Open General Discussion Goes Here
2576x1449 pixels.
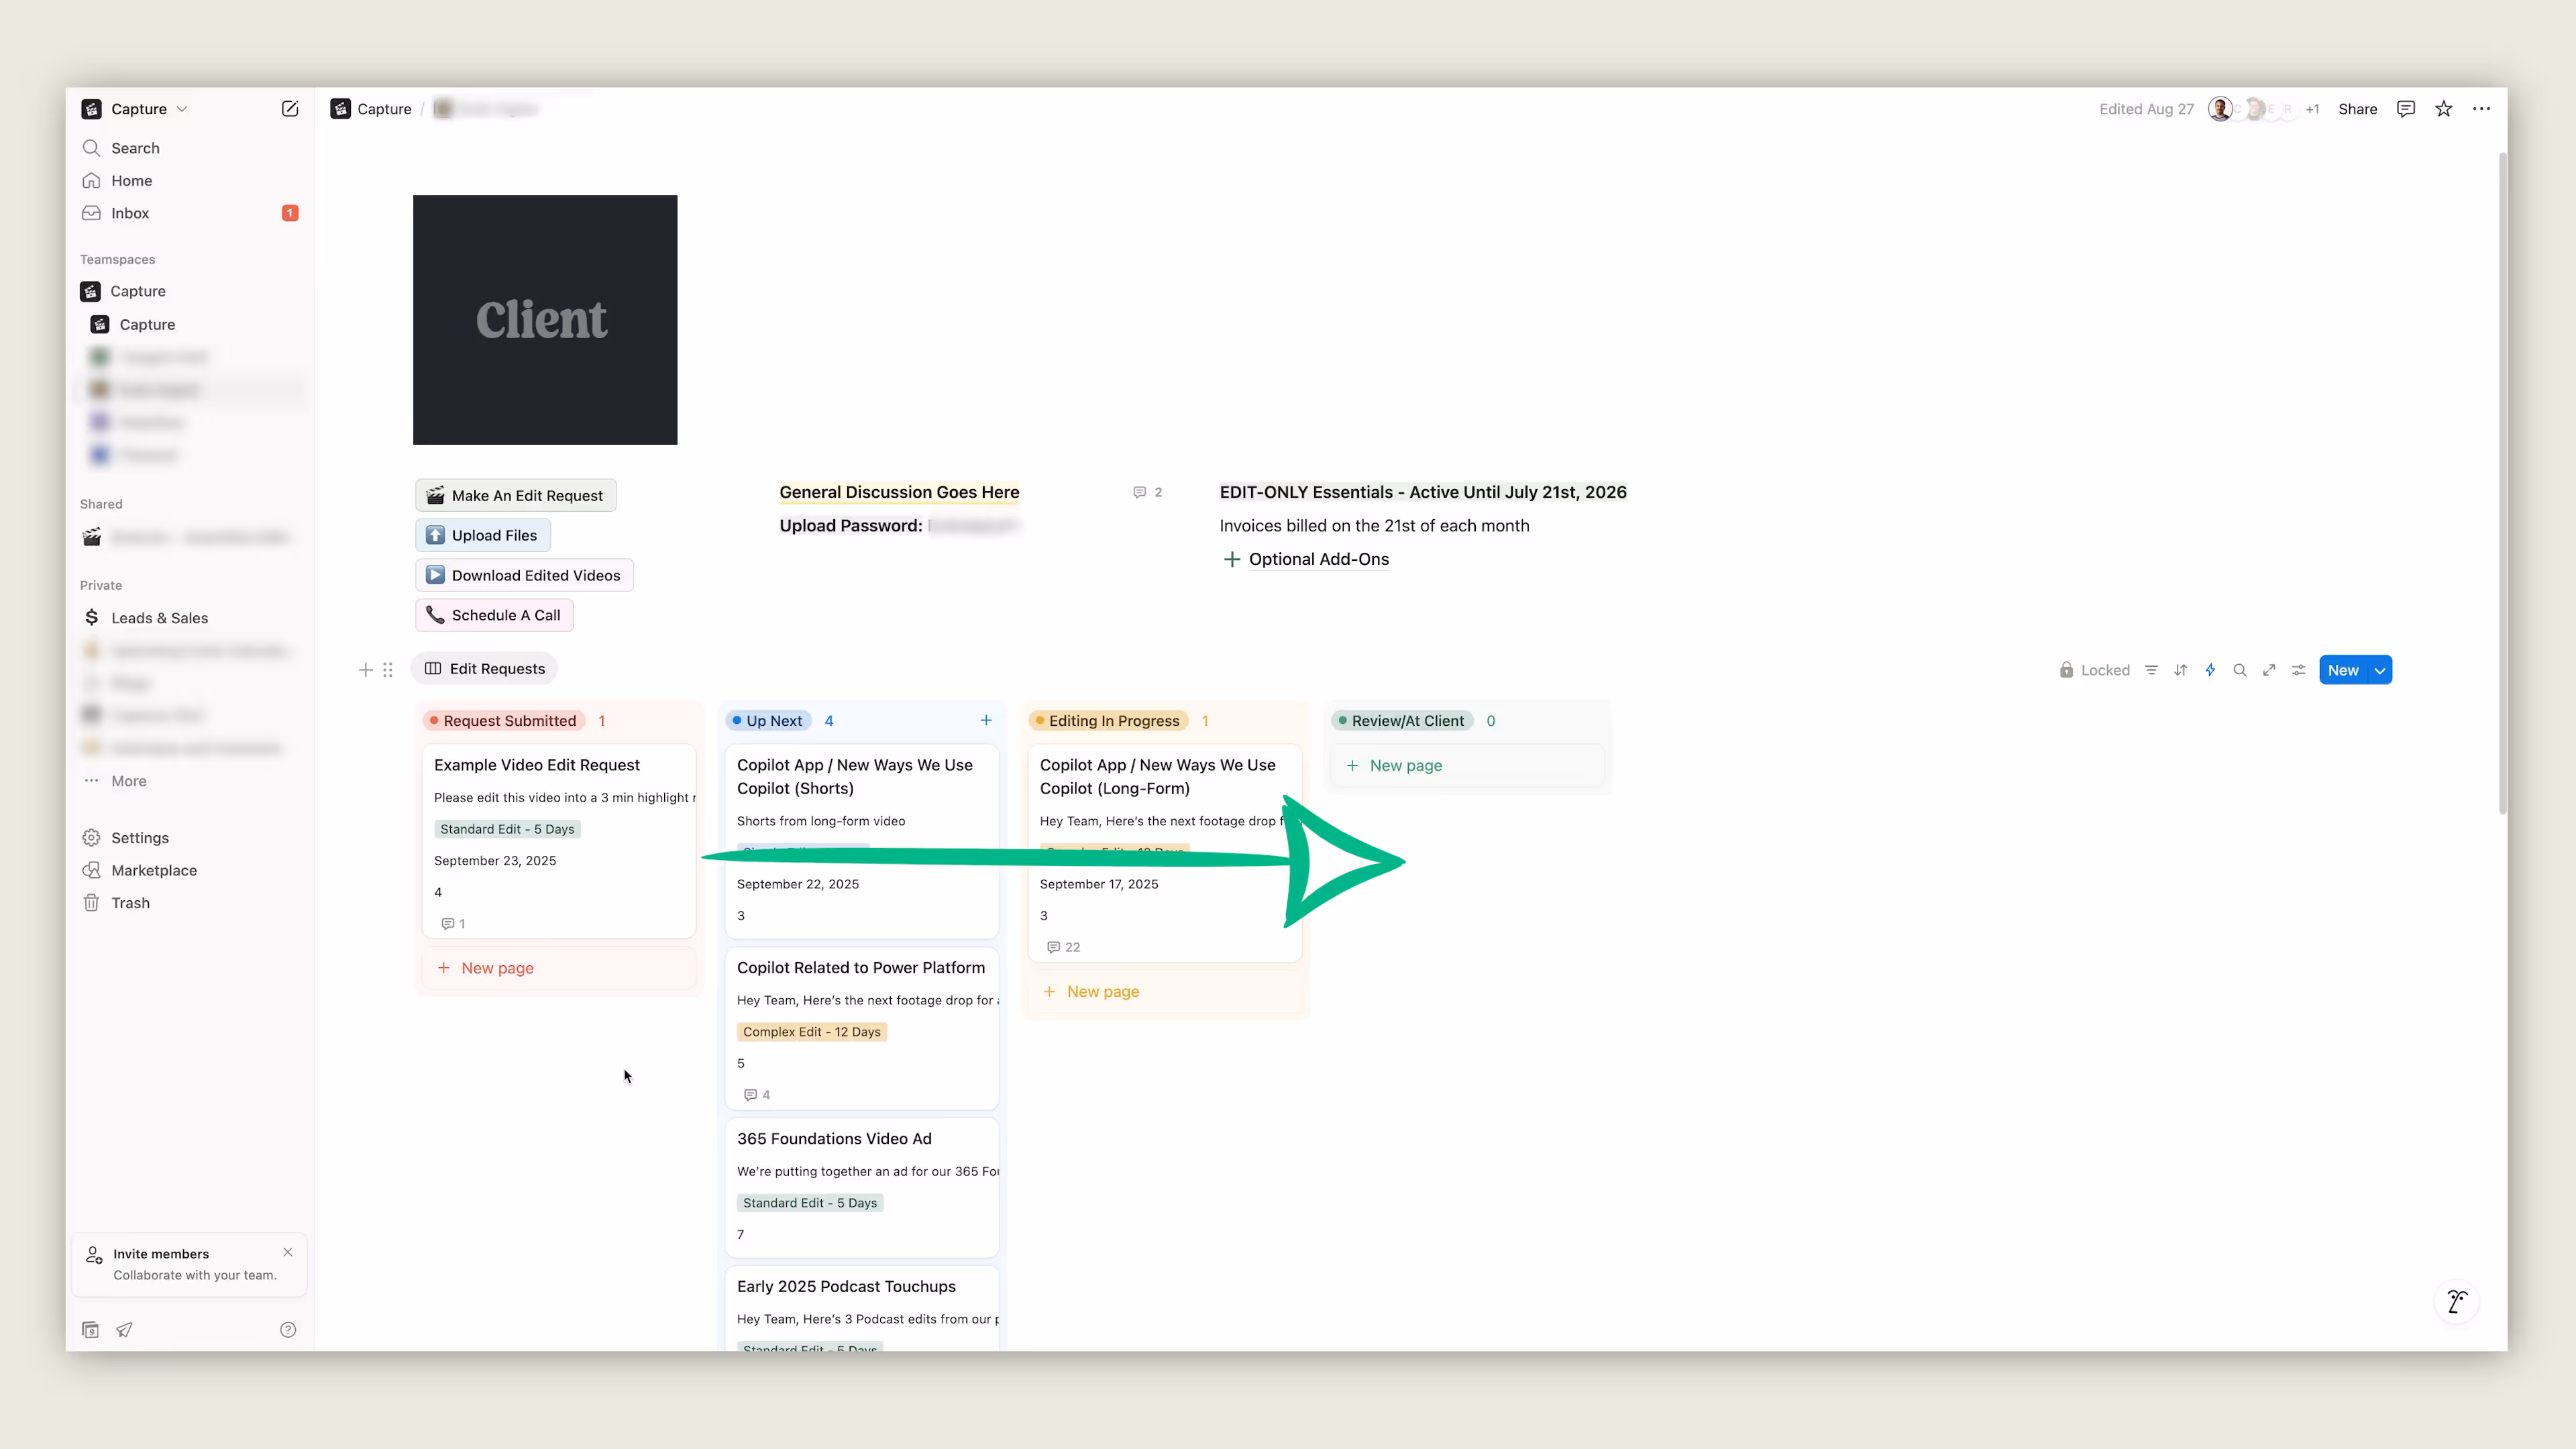pos(899,492)
